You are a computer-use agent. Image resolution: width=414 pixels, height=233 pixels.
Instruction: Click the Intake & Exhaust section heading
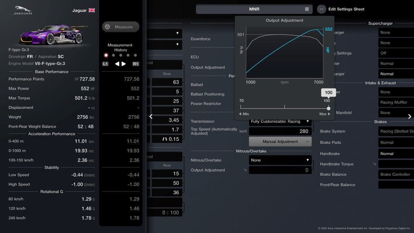(x=380, y=83)
